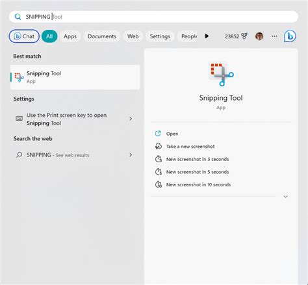Click the search magnifier icon in search box

pos(18,17)
